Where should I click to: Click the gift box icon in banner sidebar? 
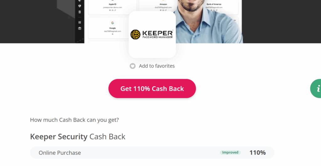80,28
